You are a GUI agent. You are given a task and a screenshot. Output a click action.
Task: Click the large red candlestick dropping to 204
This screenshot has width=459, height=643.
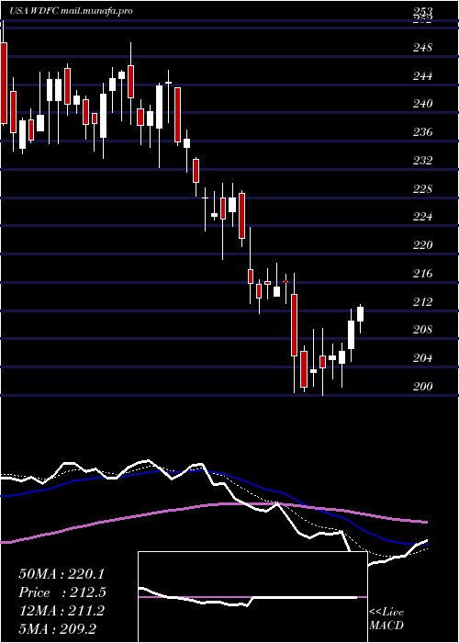click(x=295, y=325)
